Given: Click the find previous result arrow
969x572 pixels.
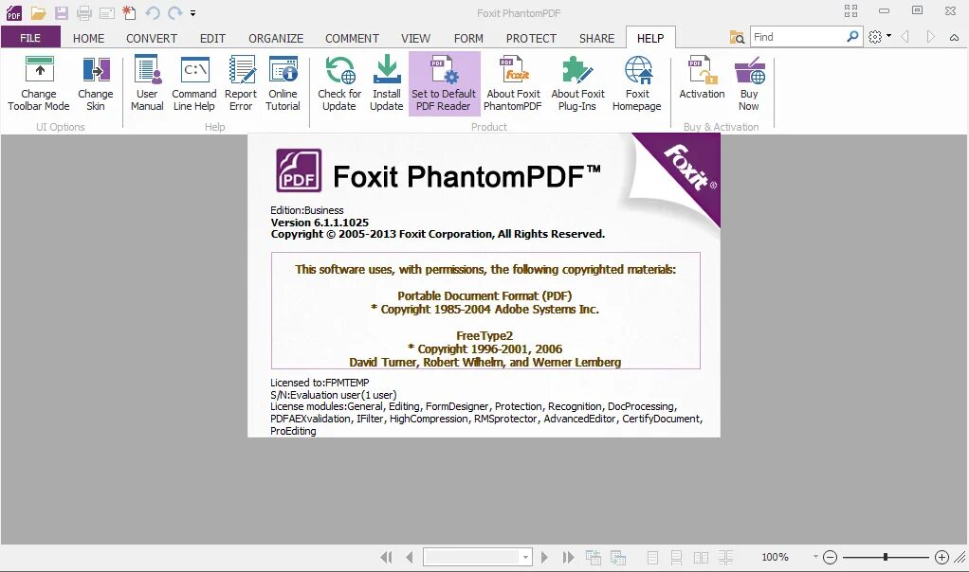Looking at the screenshot, I should click(905, 37).
